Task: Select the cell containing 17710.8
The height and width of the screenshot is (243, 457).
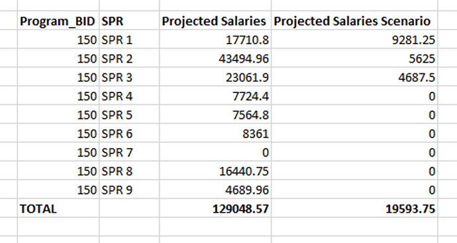Action: pyautogui.click(x=215, y=40)
